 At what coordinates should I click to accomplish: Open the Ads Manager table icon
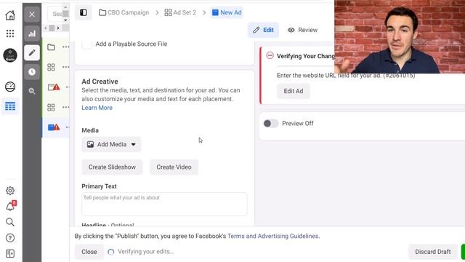coord(10,106)
